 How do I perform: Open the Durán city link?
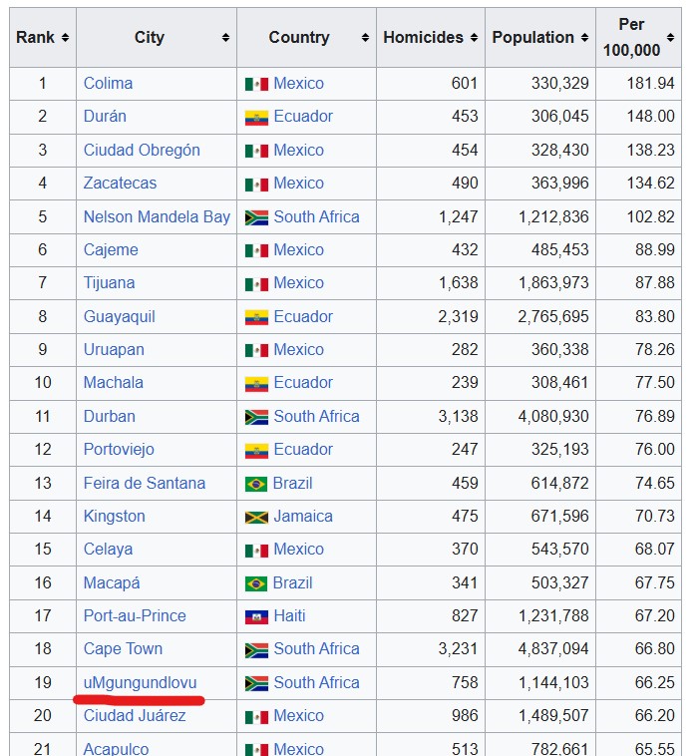(105, 117)
